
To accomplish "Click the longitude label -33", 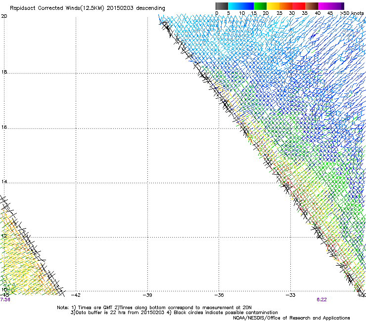I will click(290, 295).
